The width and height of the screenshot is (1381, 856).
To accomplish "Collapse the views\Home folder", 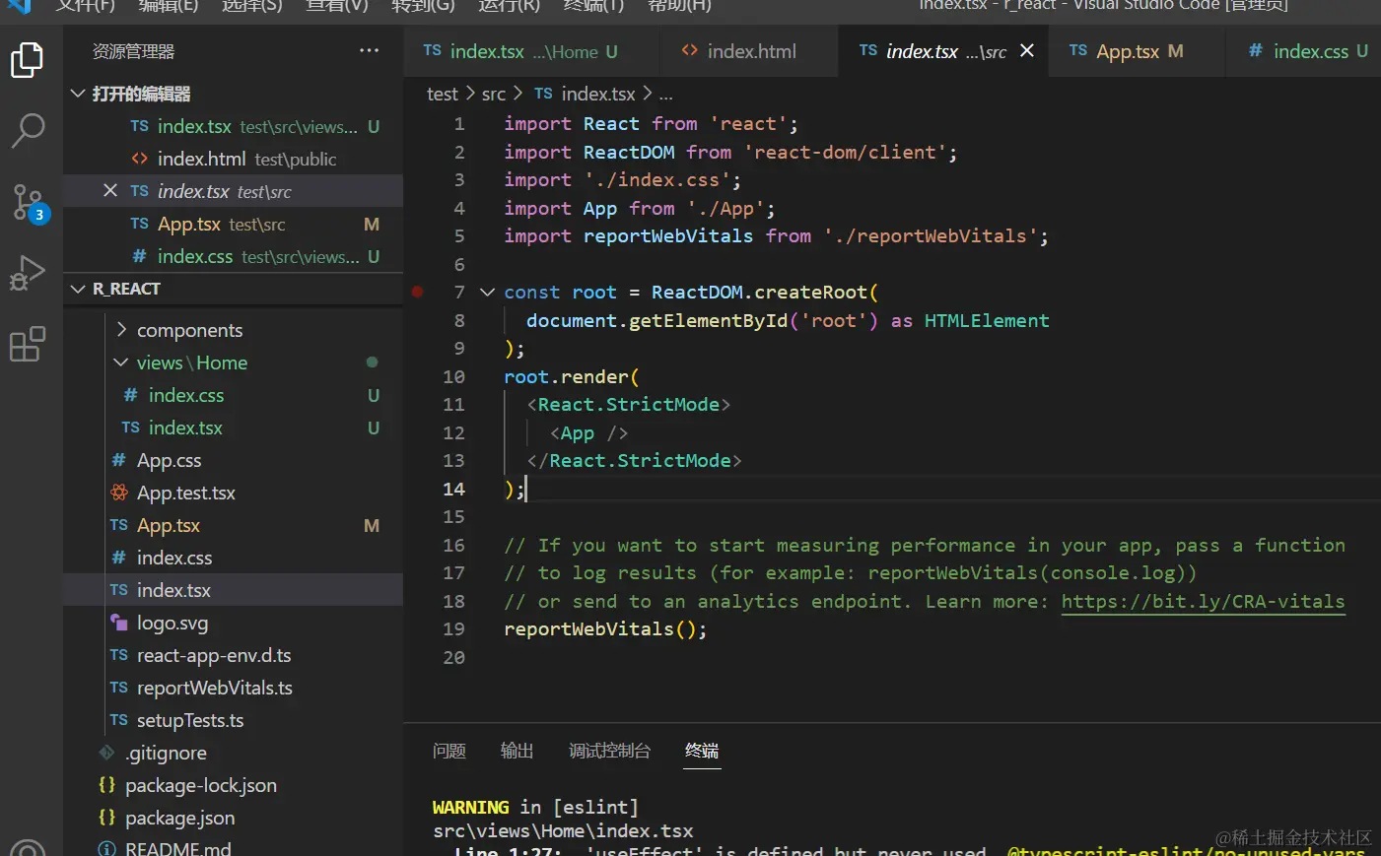I will [x=191, y=362].
